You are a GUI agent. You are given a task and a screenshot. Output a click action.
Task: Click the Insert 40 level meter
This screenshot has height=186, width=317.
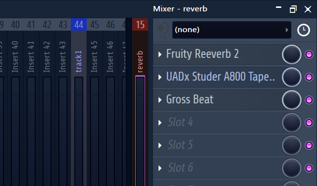15,131
